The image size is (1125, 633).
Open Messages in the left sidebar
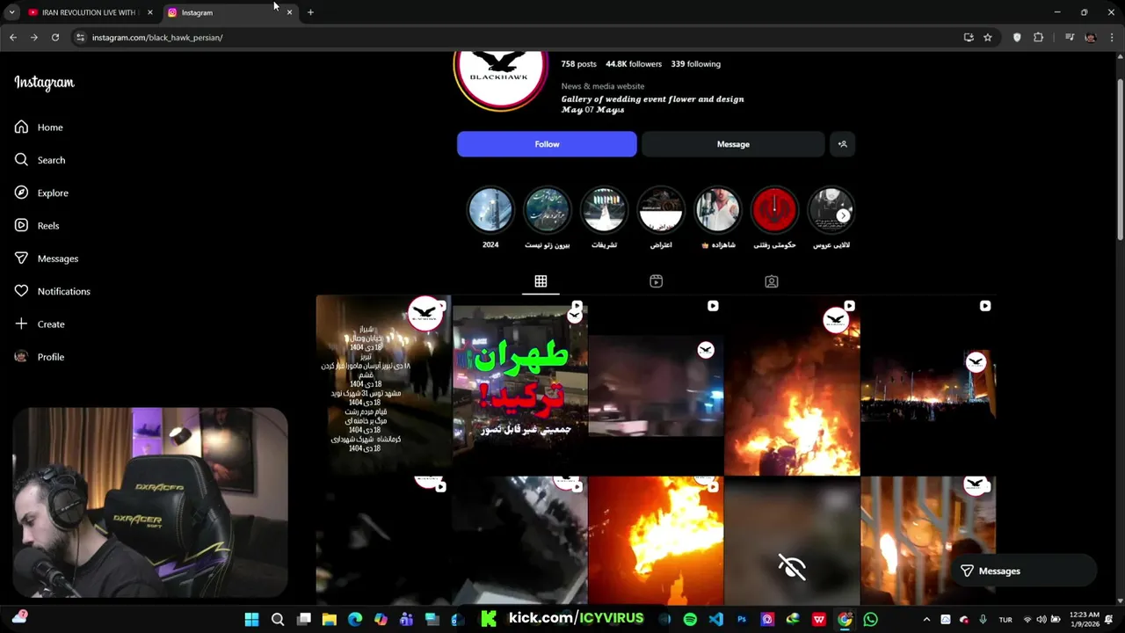click(x=47, y=258)
